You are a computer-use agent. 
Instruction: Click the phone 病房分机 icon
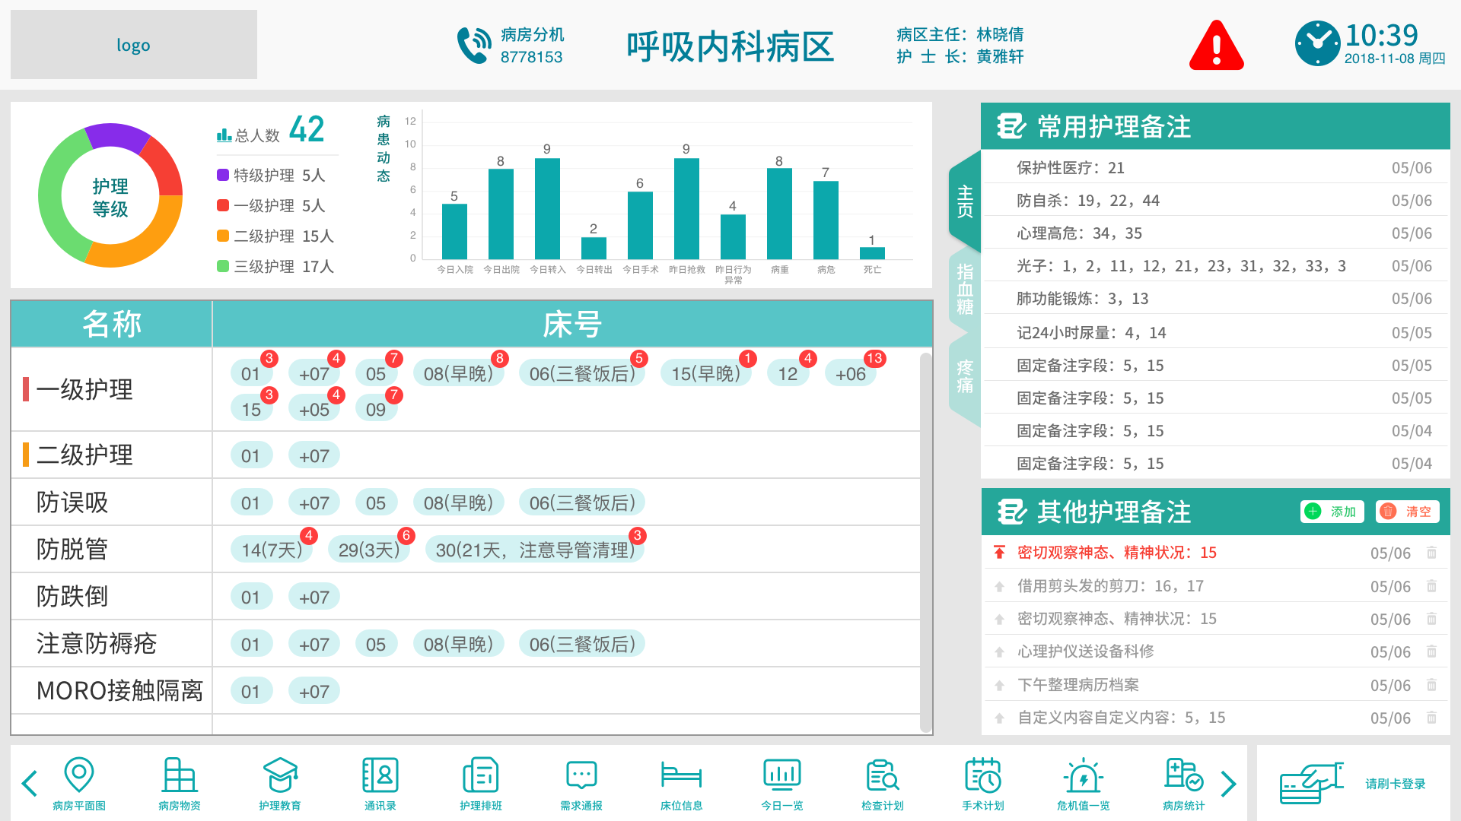tap(474, 46)
